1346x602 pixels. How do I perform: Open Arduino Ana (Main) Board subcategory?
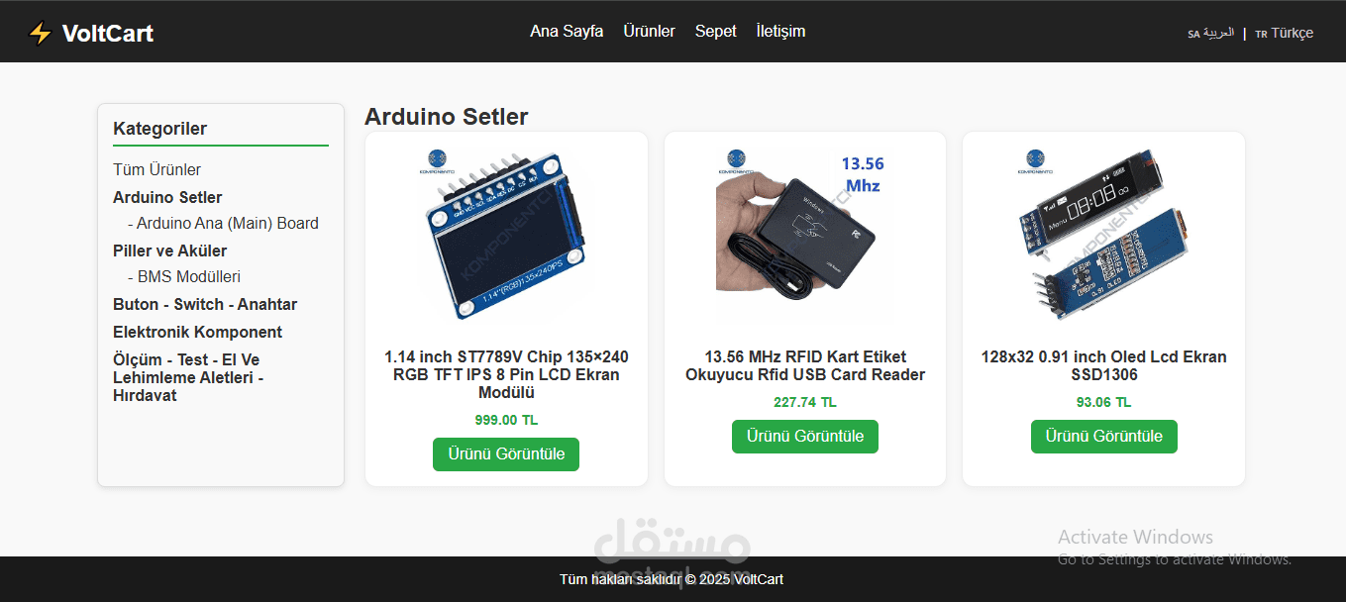[223, 224]
